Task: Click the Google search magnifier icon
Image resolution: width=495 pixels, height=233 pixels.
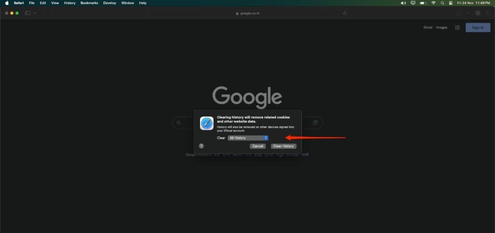Action: [x=178, y=123]
